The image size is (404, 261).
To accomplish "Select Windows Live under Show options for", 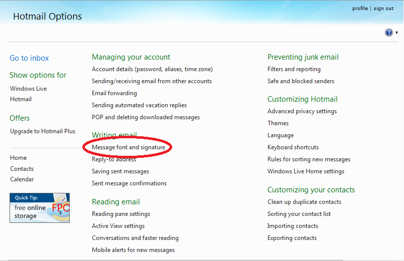I will (29, 89).
